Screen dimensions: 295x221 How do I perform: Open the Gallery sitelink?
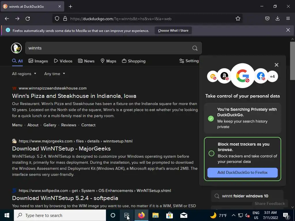coord(50,125)
